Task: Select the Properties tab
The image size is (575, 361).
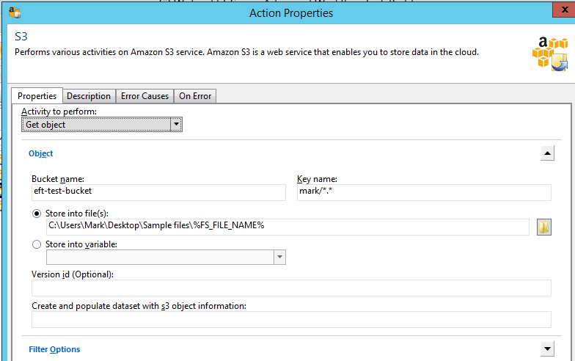Action: coord(37,96)
